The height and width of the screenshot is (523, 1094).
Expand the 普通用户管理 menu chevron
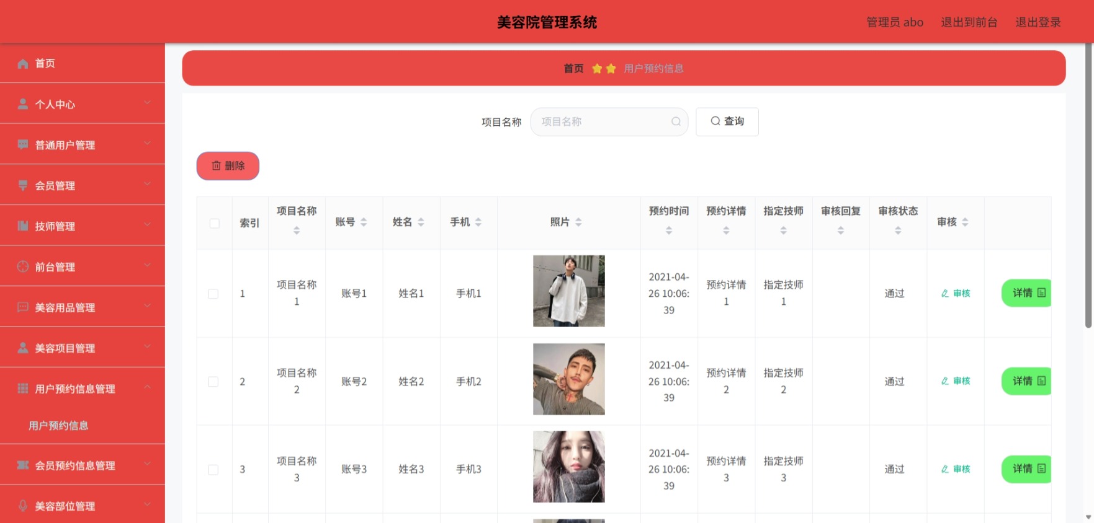147,143
